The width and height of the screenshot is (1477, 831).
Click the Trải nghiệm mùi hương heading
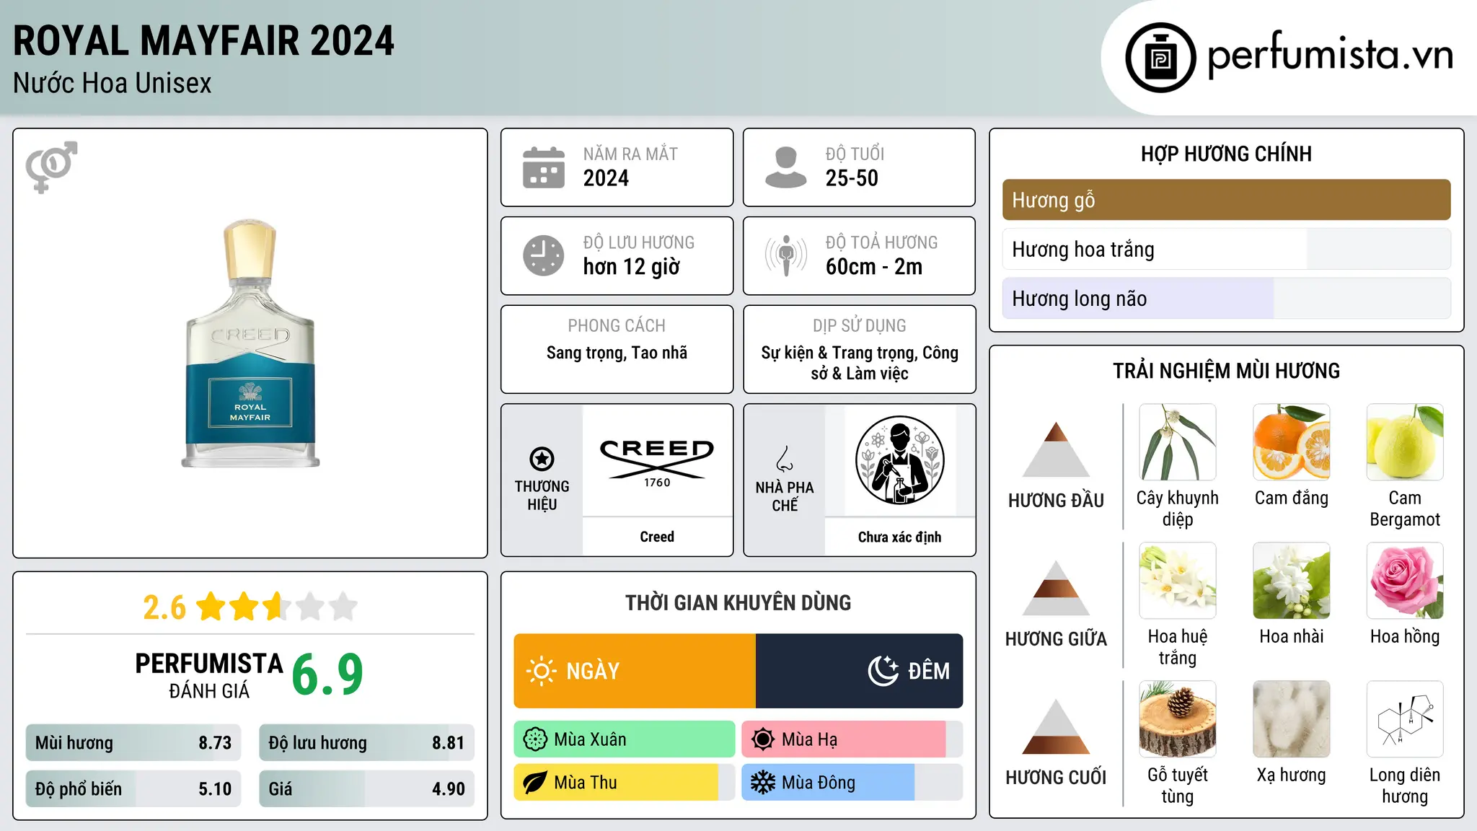coord(1226,371)
